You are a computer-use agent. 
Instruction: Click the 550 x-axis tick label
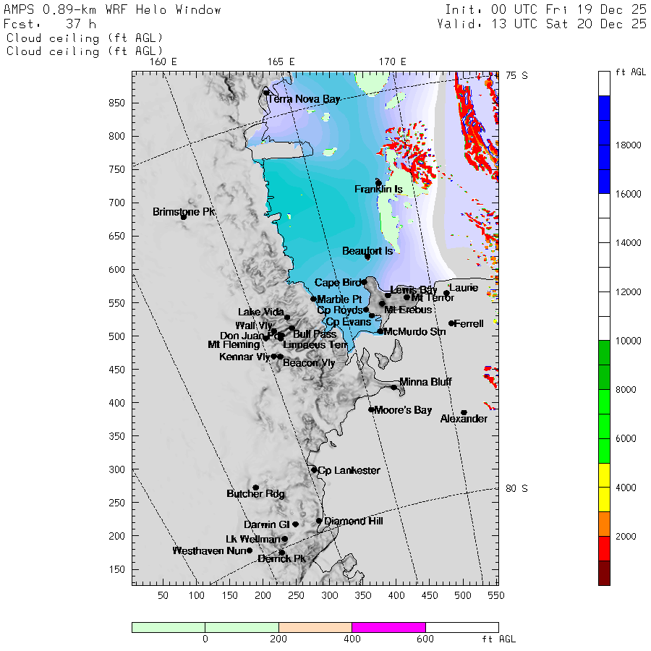point(496,596)
